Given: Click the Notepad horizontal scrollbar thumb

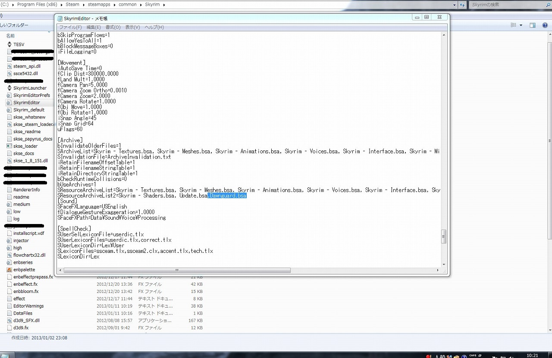Looking at the screenshot, I should click(177, 270).
